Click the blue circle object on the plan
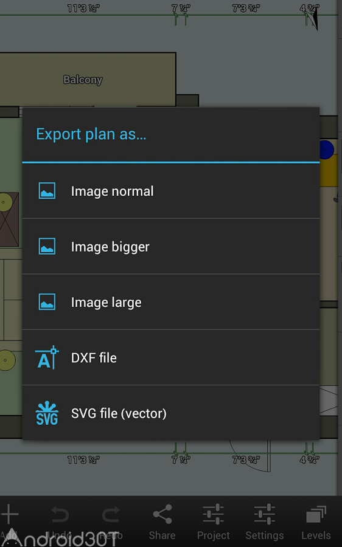The height and width of the screenshot is (547, 342). coord(326,150)
